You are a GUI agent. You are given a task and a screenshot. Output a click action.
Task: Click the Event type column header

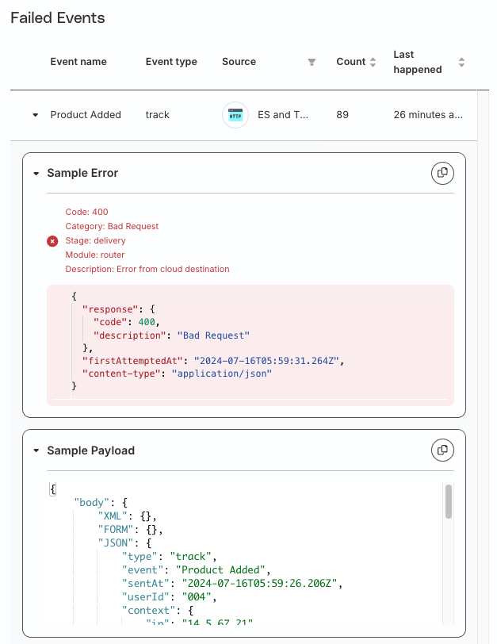pyautogui.click(x=171, y=62)
